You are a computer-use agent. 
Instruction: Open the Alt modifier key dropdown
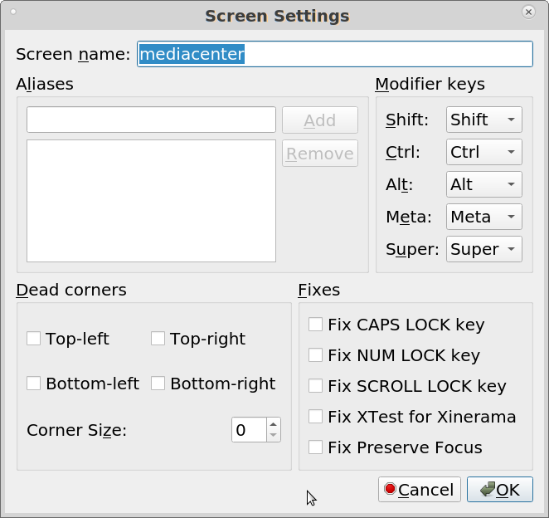tap(483, 184)
